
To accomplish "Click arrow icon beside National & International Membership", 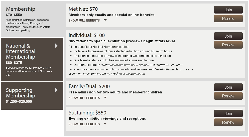I will (56, 46).
